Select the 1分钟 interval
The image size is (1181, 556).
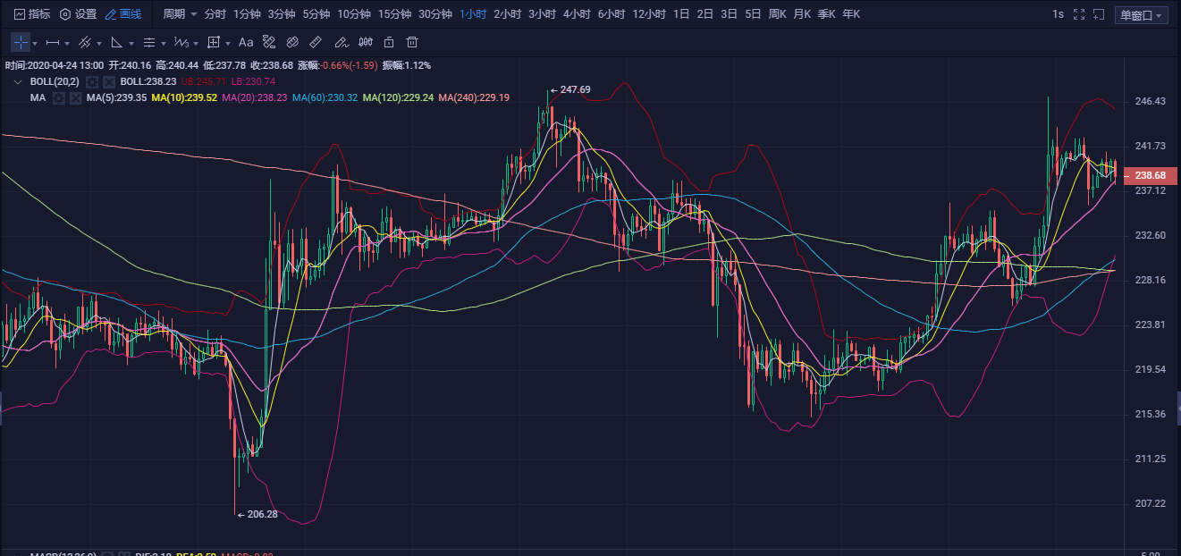point(248,14)
